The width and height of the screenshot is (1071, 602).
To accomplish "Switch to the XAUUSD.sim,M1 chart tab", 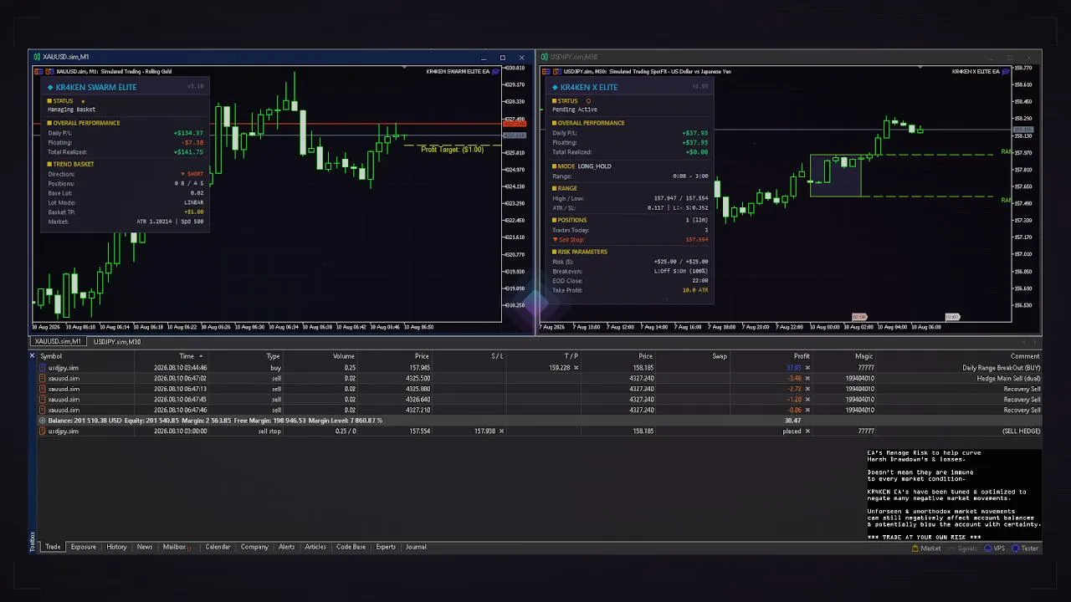I will click(x=58, y=342).
